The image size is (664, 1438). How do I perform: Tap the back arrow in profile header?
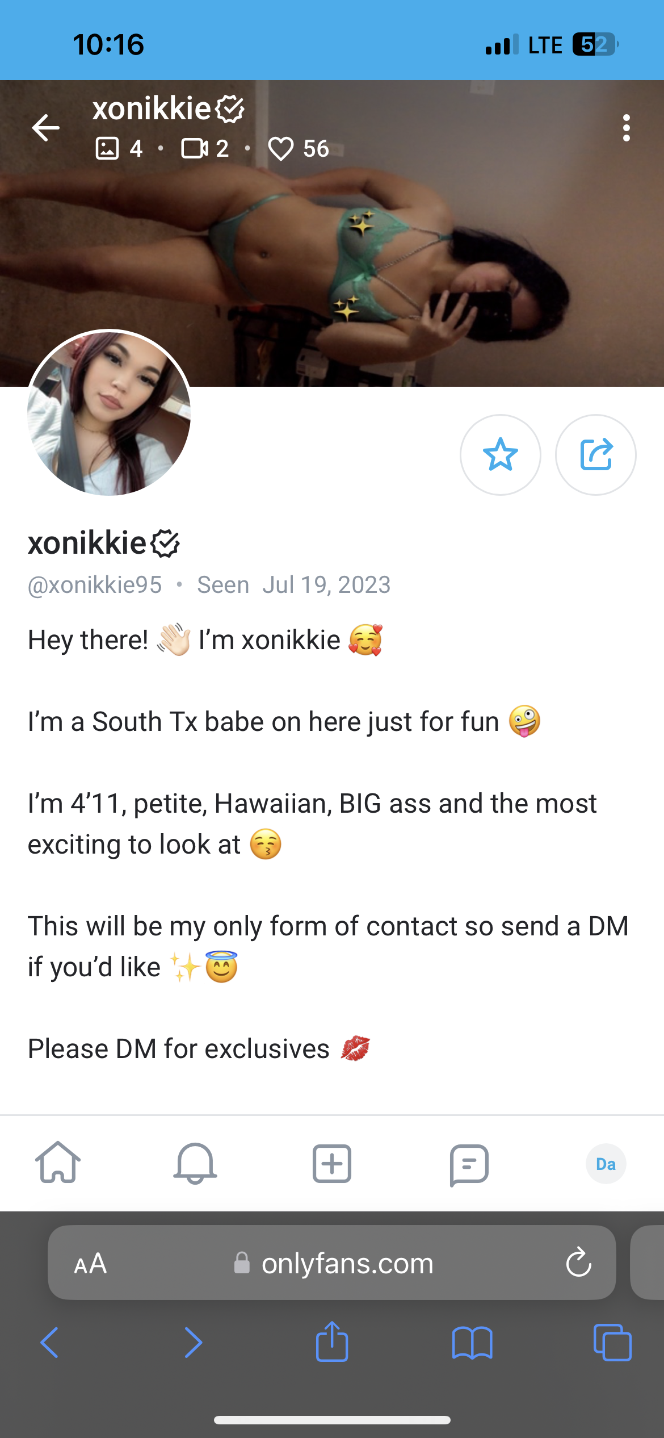coord(46,127)
